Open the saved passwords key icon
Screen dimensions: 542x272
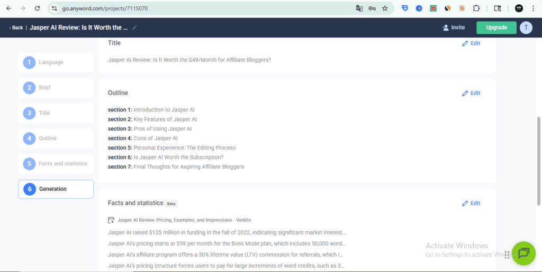372,8
